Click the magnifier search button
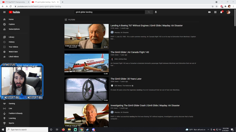This screenshot has height=132, width=236. click(149, 12)
